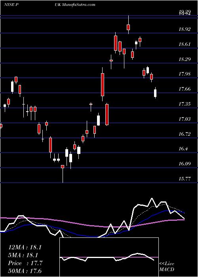The image size is (198, 277).
Task: Click the 18.92 price axis label
Action: coord(185,29)
